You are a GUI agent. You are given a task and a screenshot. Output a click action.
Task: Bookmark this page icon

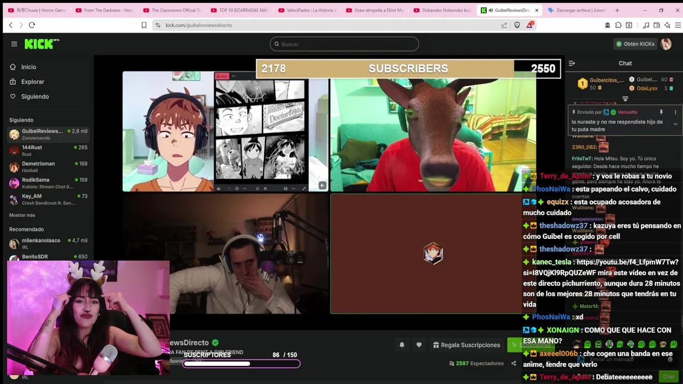pos(144,25)
